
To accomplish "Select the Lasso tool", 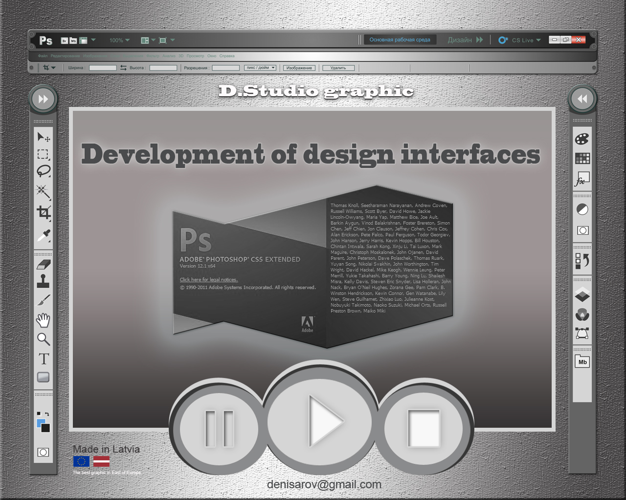I will tap(44, 171).
